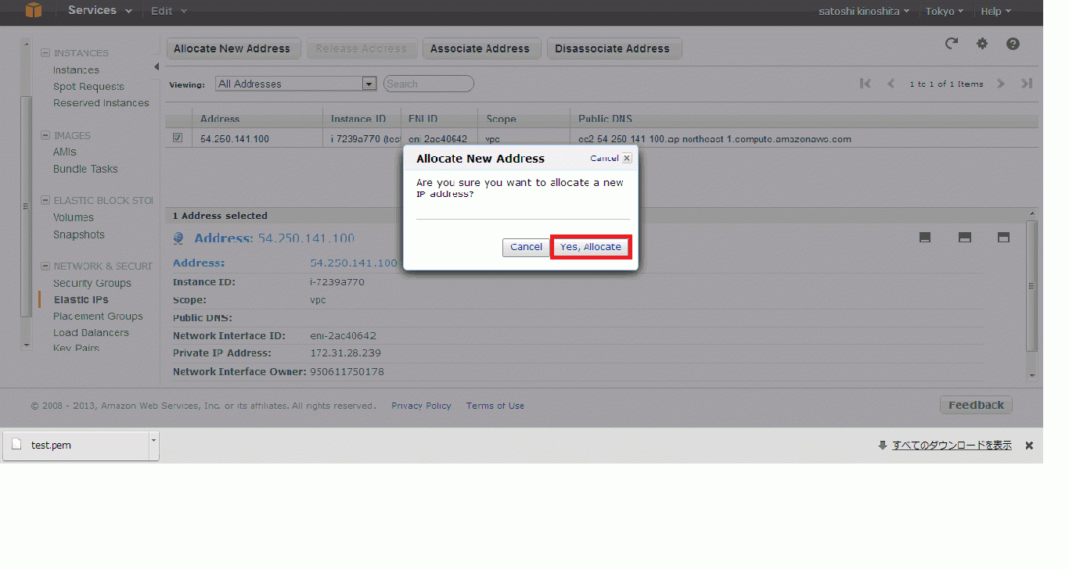Image resolution: width=1069 pixels, height=569 pixels.
Task: Open Security Groups in sidebar
Action: click(x=92, y=283)
